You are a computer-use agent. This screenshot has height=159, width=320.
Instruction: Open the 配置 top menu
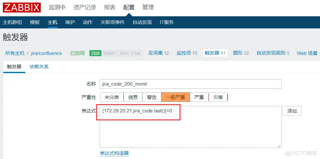coord(129,8)
